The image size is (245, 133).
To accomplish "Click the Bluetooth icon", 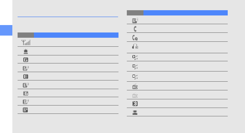I will pyautogui.click(x=135, y=104).
